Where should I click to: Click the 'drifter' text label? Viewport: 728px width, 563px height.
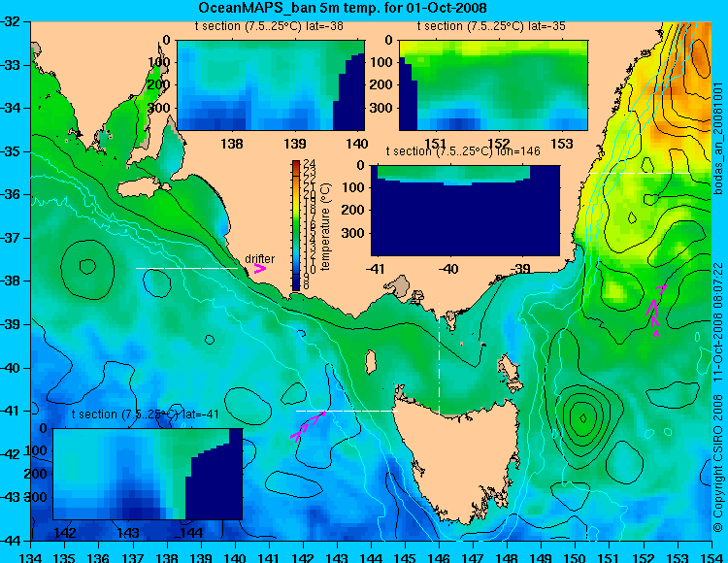(x=259, y=258)
